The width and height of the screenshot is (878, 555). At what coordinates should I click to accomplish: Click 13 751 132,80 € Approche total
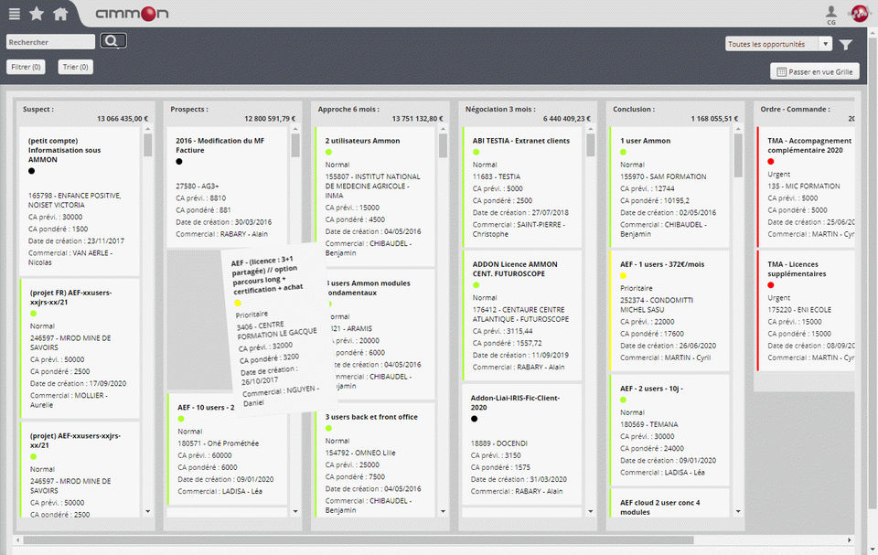click(417, 119)
